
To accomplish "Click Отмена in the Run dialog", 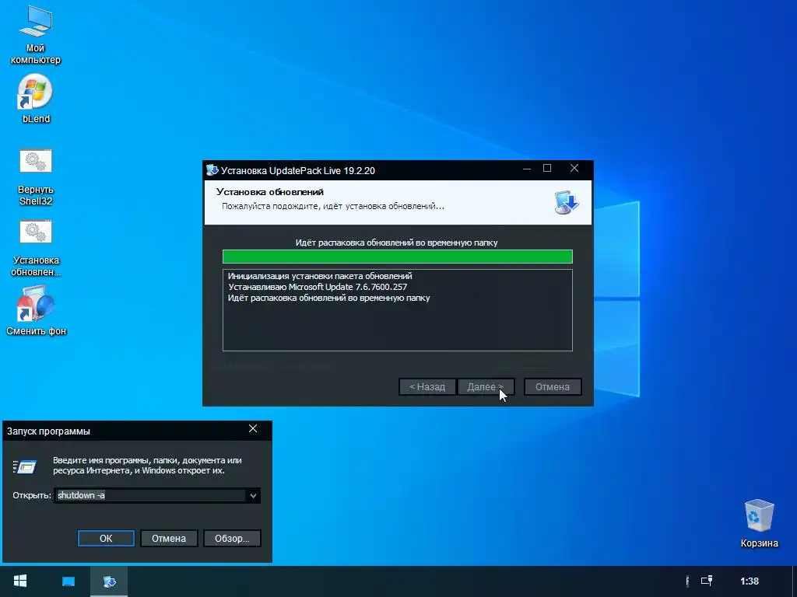I will [169, 538].
